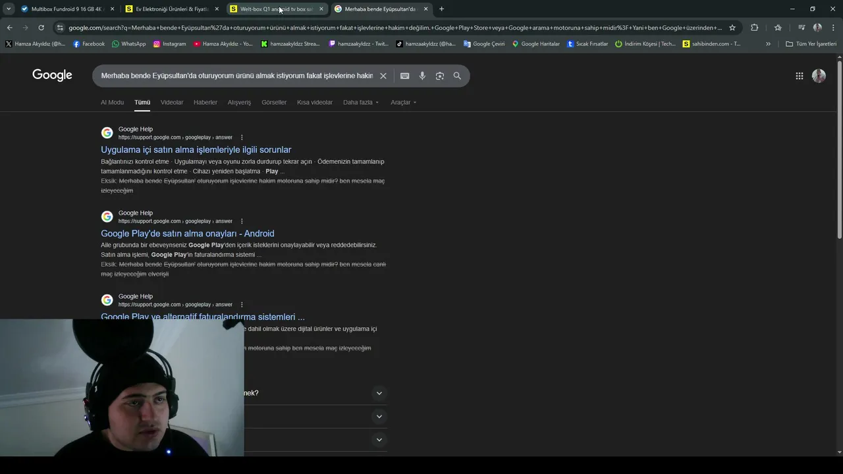
Task: Open the Chrome profile avatar in toolbar
Action: (817, 28)
